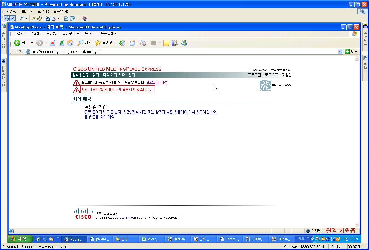Click 로그오프 in the top-right nav
The width and height of the screenshot is (369, 250).
click(271, 75)
